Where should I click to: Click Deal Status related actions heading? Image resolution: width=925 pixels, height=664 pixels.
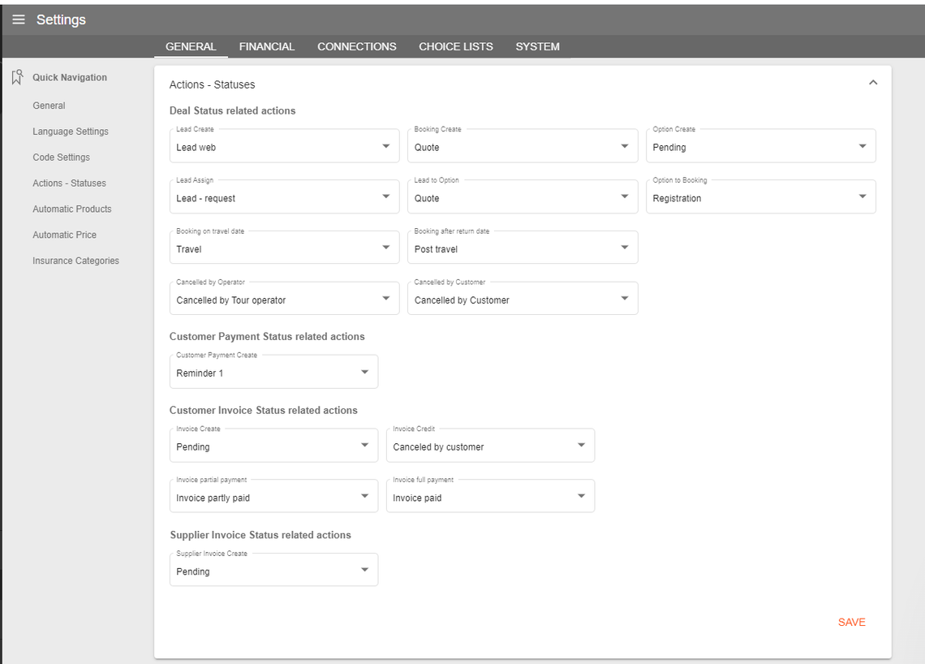(x=232, y=110)
